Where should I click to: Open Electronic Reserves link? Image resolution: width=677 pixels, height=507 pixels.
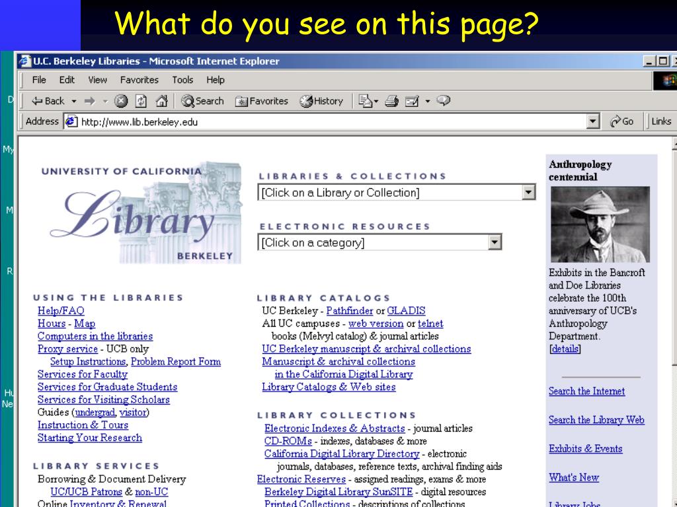coord(301,479)
